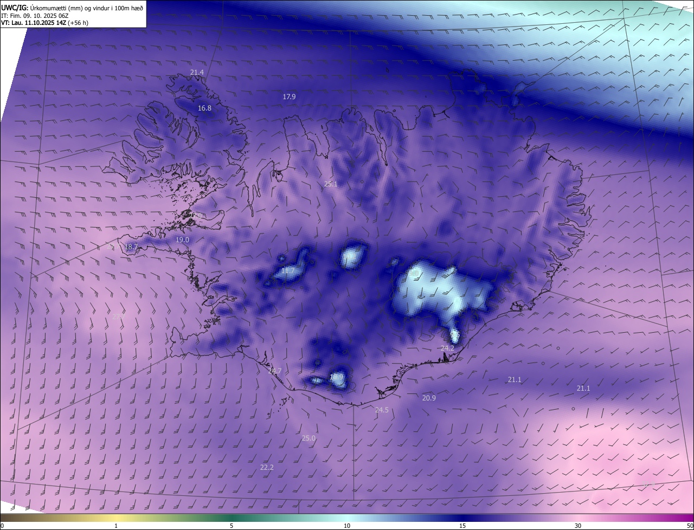Click the 11.7 value over the glacier
Screen dimensions: 694x530
click(288, 271)
